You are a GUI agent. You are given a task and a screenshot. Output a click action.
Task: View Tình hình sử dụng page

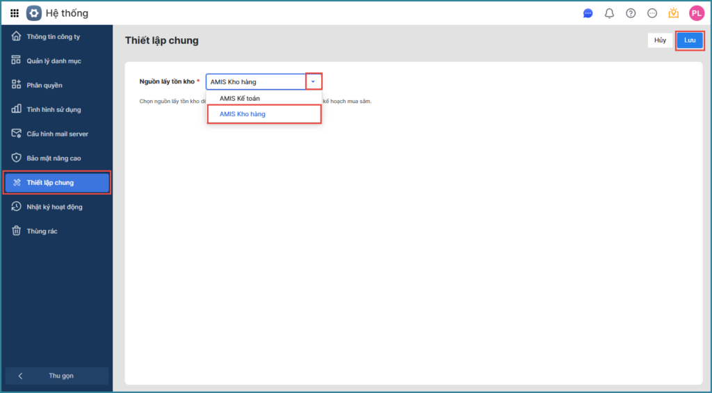coord(57,109)
